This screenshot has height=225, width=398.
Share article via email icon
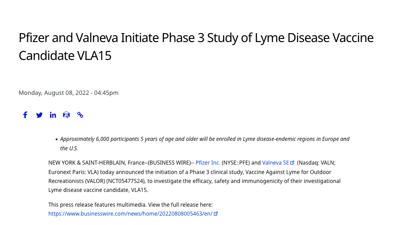(x=66, y=115)
